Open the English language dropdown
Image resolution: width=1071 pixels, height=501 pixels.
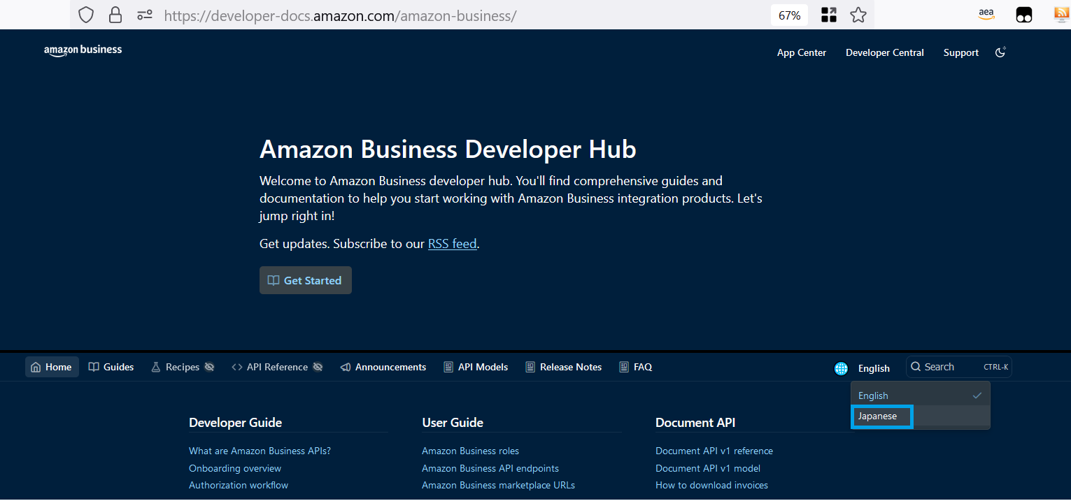click(874, 368)
